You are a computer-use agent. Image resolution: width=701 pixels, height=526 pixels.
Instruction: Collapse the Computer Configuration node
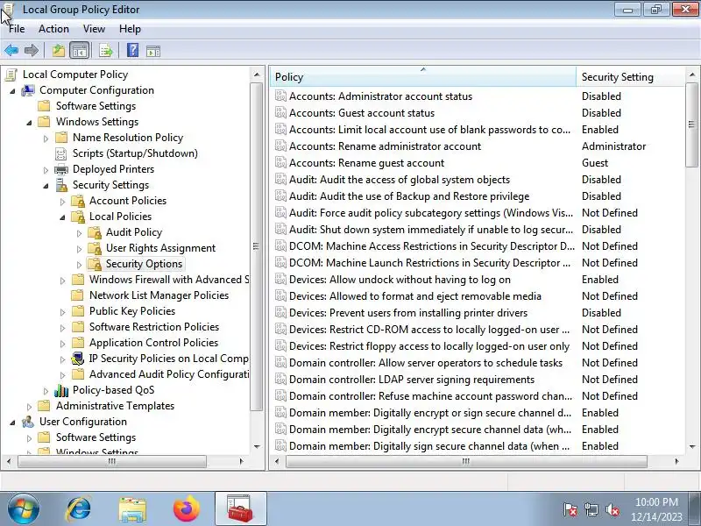tap(12, 91)
